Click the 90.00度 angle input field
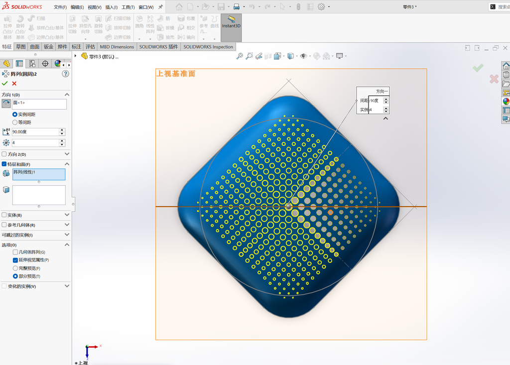 [x=35, y=132]
